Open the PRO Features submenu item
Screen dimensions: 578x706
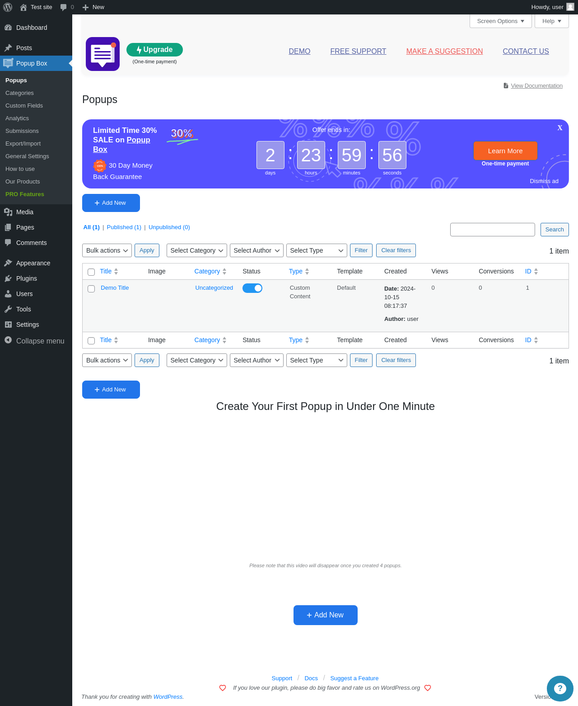[x=25, y=194]
